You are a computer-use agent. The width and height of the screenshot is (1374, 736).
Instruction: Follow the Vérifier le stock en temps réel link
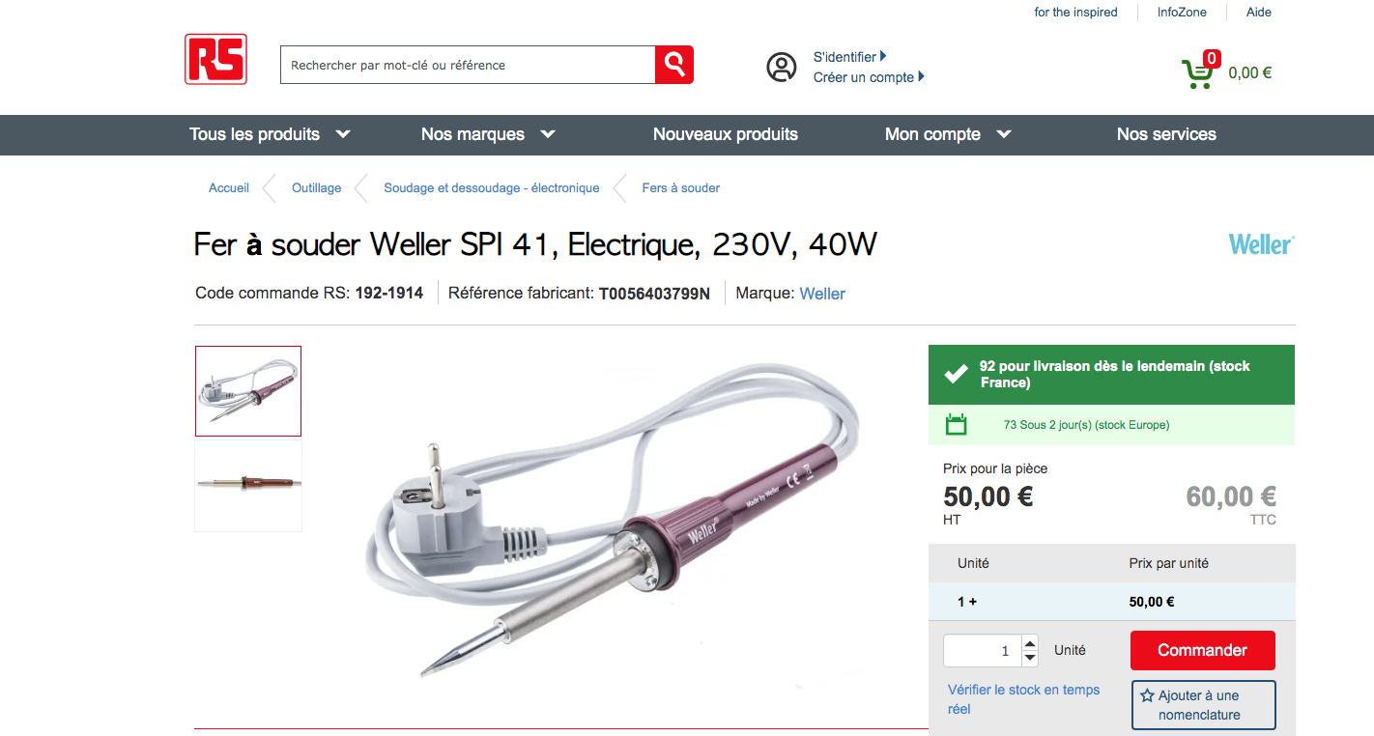(1024, 699)
